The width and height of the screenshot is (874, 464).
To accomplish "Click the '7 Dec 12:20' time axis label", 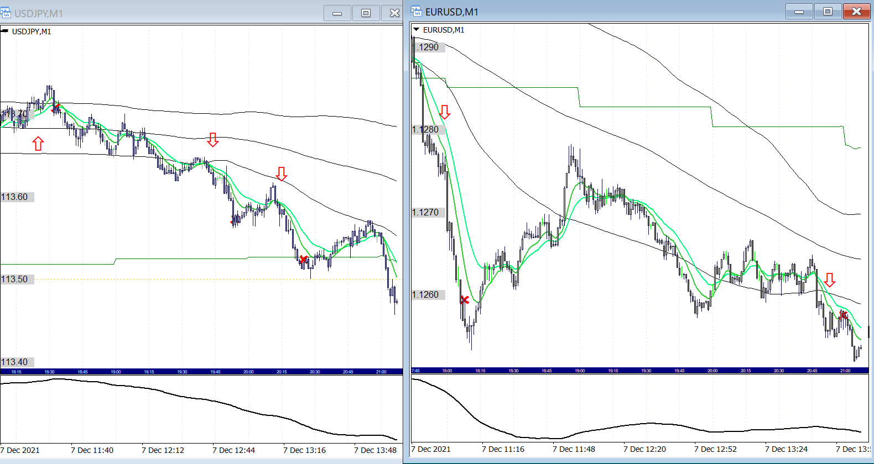I will pos(644,449).
